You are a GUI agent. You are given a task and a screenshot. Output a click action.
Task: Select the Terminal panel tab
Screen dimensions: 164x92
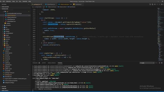point(60,63)
